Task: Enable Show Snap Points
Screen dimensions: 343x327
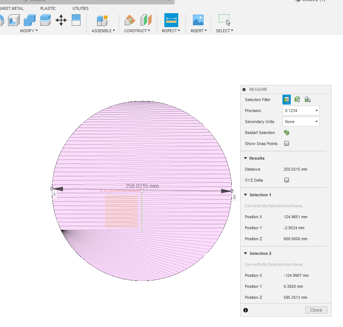Action: [x=287, y=144]
